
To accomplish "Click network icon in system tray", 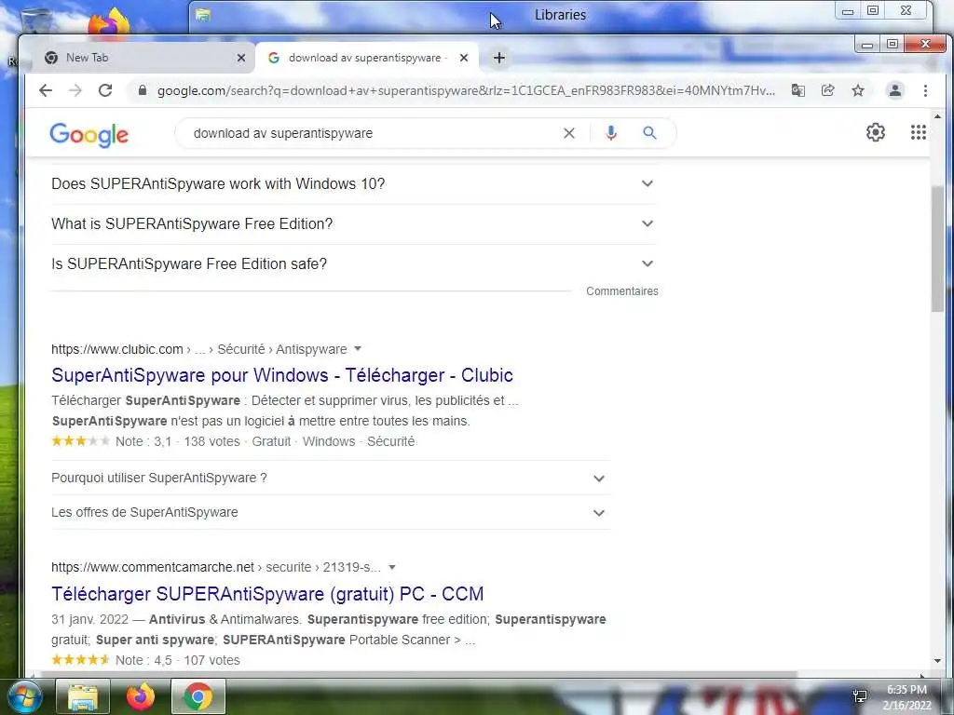I will coord(860,696).
